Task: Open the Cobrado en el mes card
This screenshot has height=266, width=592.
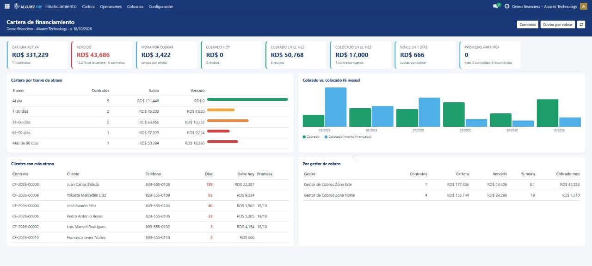Action: click(x=296, y=55)
